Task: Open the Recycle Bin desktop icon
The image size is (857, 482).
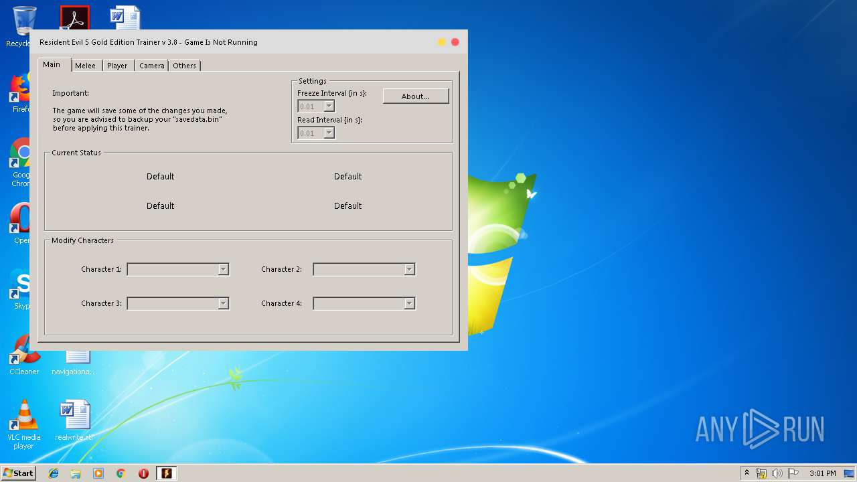Action: click(20, 27)
